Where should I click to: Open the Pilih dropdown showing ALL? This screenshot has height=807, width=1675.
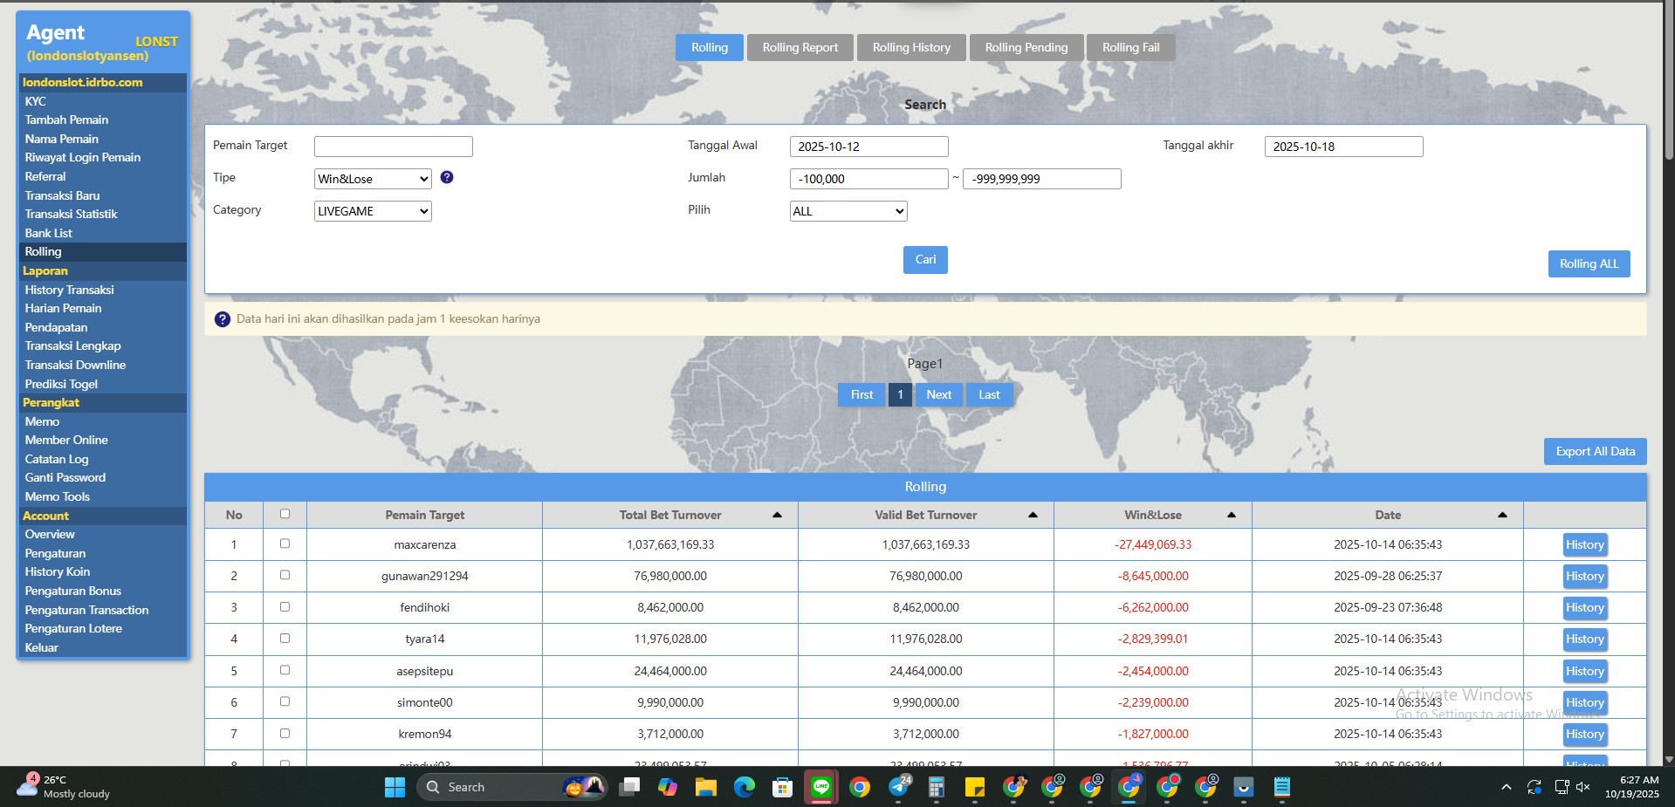tap(848, 211)
